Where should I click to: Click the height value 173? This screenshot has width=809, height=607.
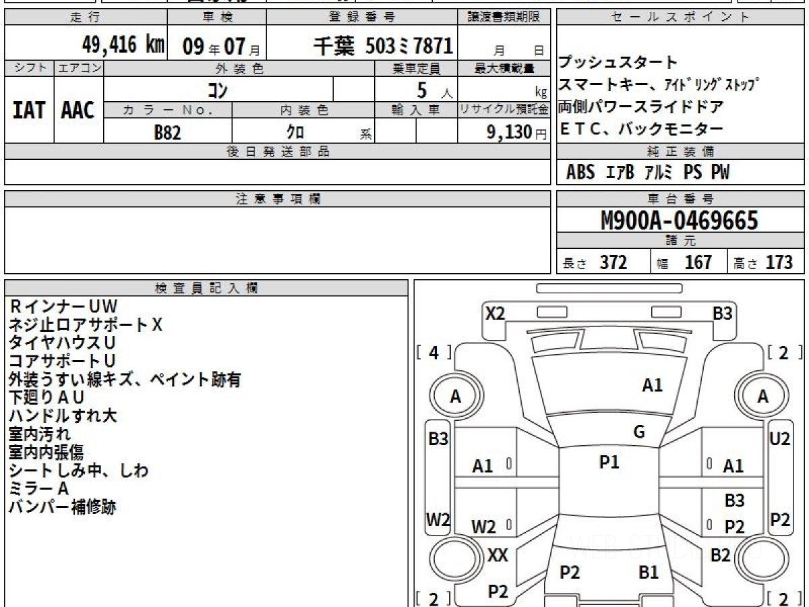[x=779, y=262]
